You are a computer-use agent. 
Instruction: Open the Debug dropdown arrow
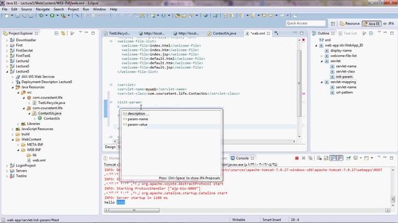46,15
